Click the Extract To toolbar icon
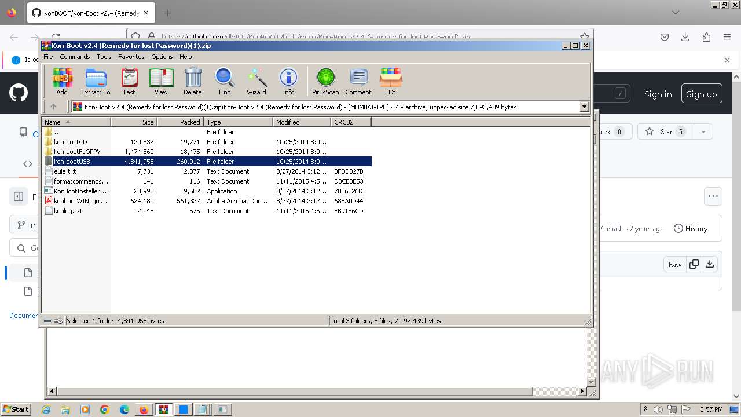 pos(96,81)
